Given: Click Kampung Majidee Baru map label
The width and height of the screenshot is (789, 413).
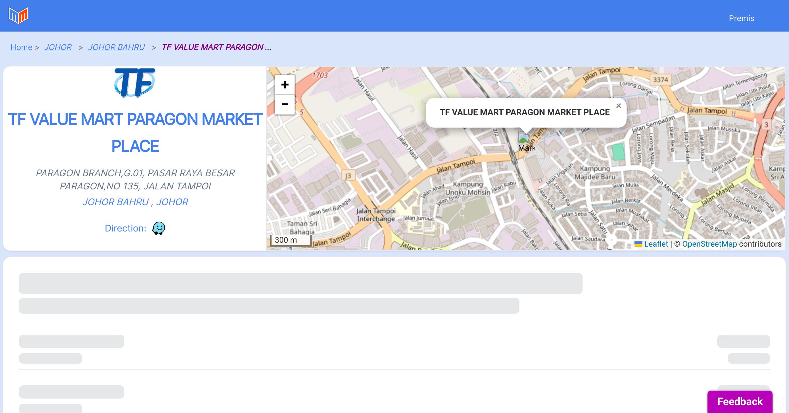Looking at the screenshot, I should pyautogui.click(x=595, y=173).
